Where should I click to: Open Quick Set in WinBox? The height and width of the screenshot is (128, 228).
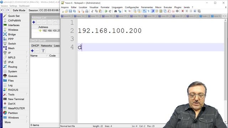(x=14, y=16)
